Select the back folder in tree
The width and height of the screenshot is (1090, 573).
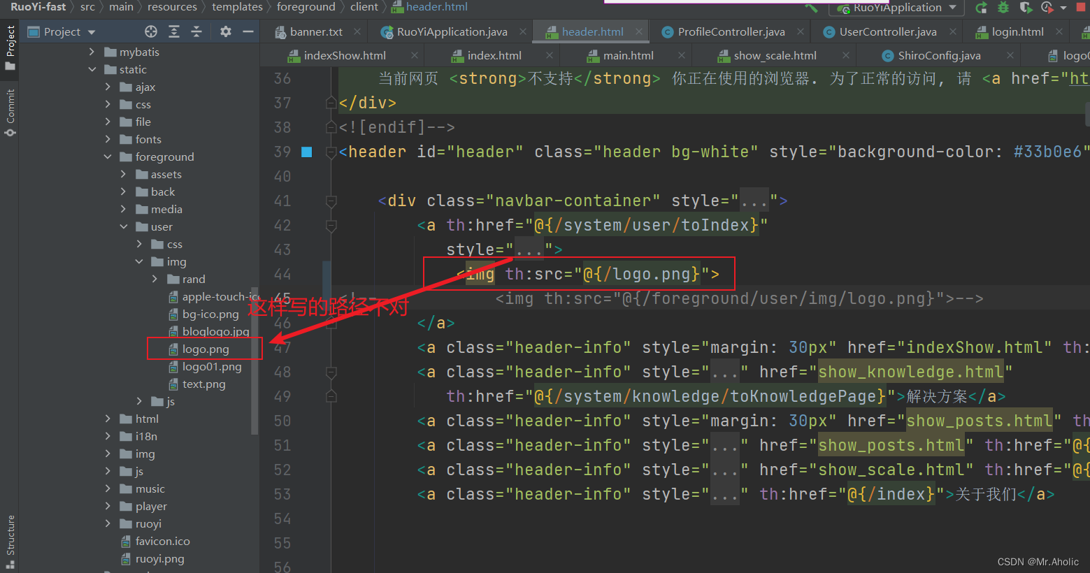[x=162, y=191]
